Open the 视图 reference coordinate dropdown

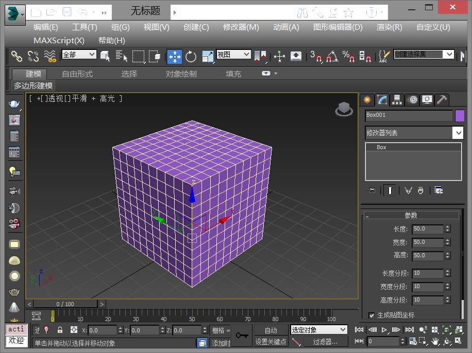[x=233, y=55]
